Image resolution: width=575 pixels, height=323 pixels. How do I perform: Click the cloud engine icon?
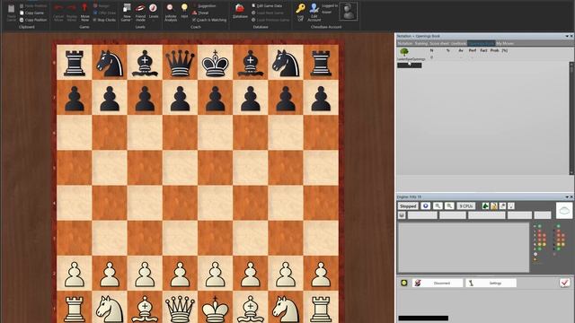click(564, 211)
